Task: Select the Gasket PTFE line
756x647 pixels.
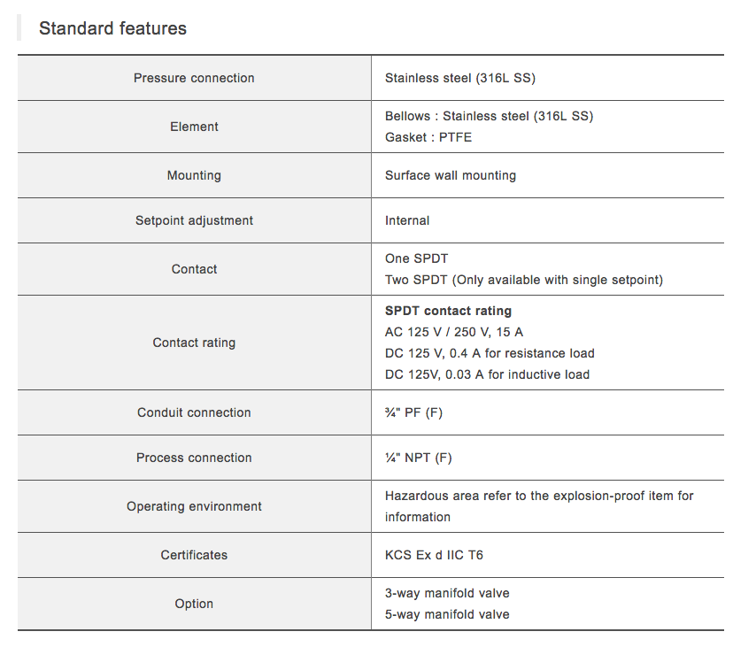Action: tap(428, 137)
